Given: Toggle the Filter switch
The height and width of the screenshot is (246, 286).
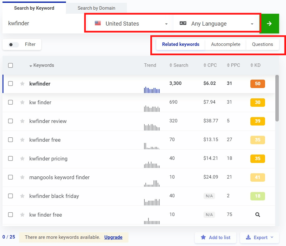Looking at the screenshot, I should pyautogui.click(x=13, y=44).
